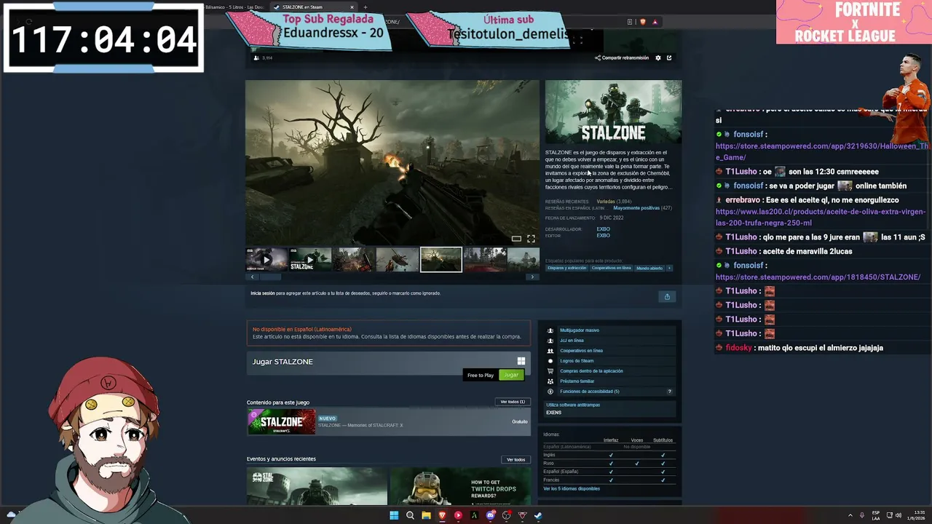This screenshot has height=524, width=932.
Task: Click Compartir retransmisión link
Action: click(x=622, y=57)
